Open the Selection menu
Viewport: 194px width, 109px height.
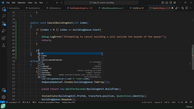22,3
